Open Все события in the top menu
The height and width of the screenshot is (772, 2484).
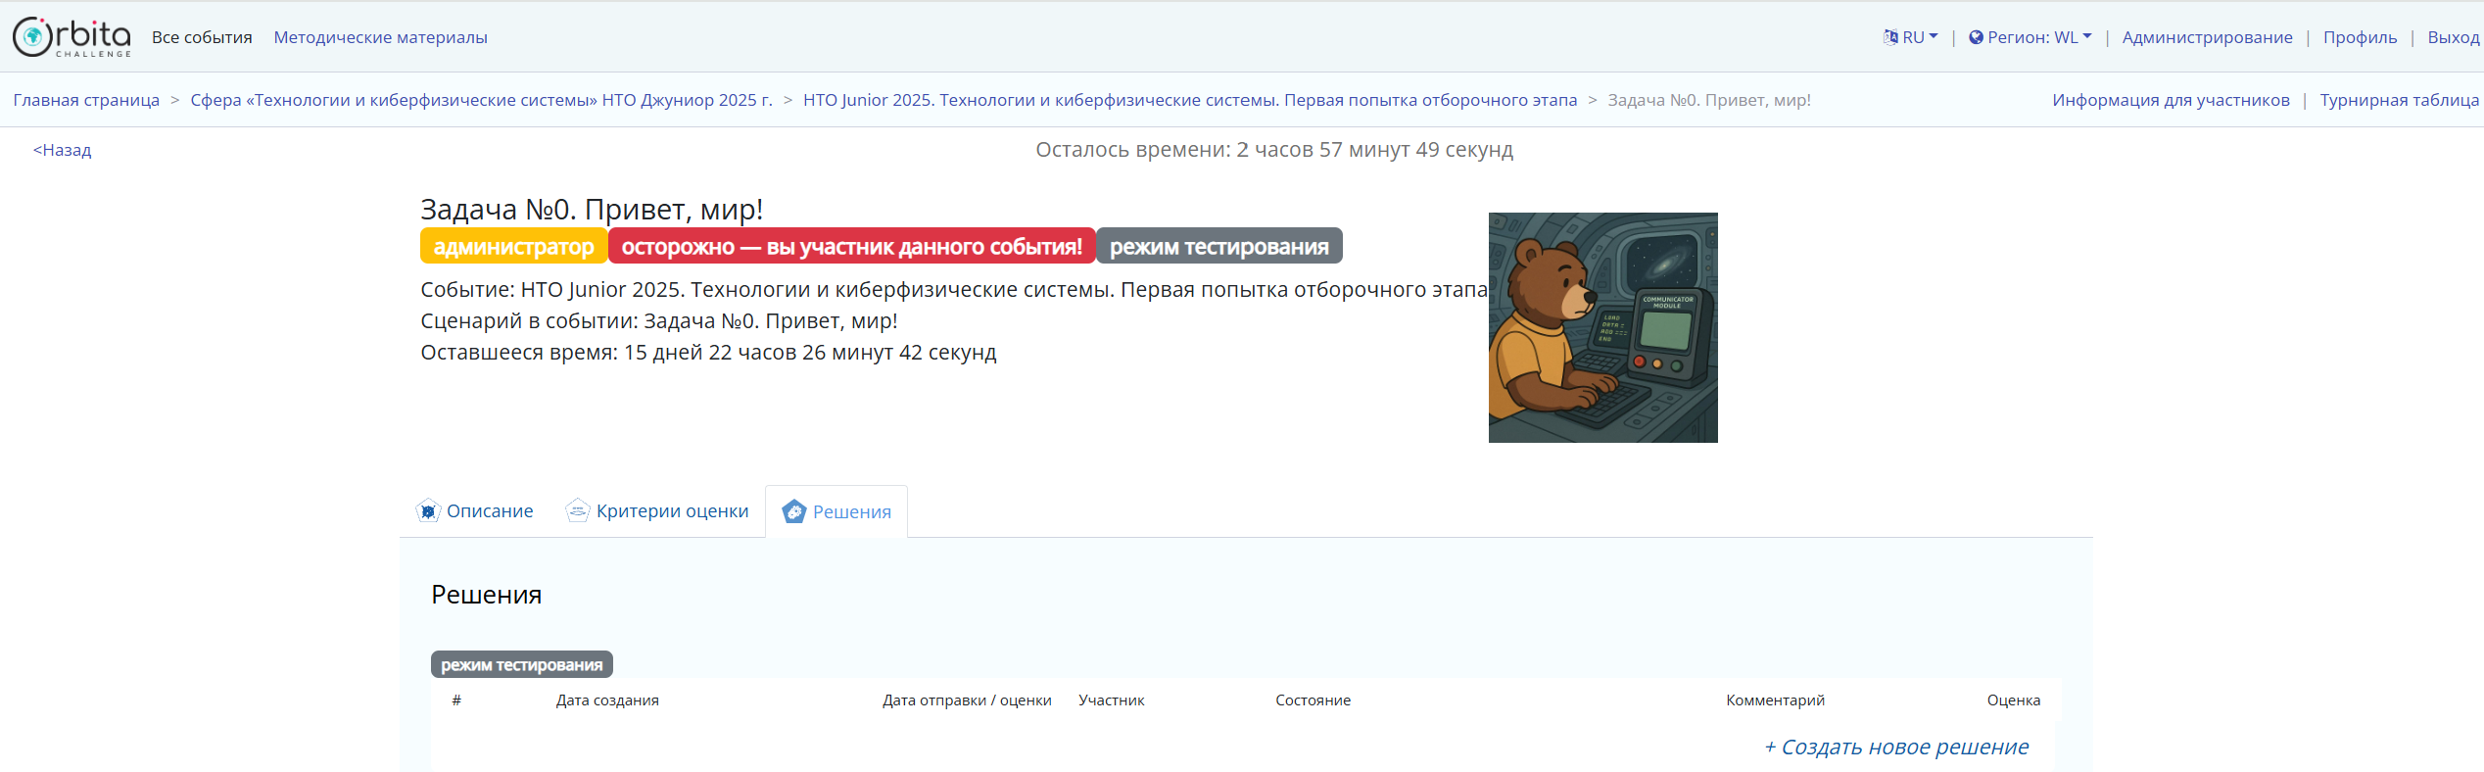coord(202,37)
